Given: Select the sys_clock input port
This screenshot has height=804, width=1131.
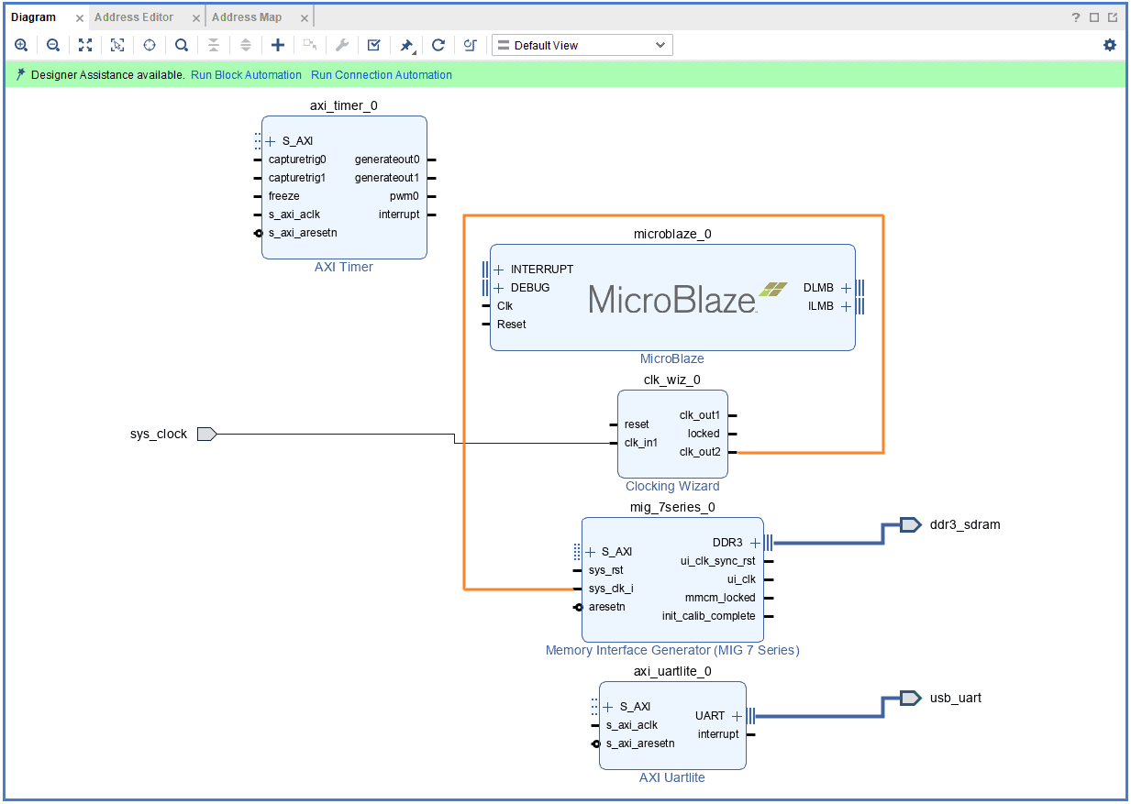Looking at the screenshot, I should pos(205,434).
